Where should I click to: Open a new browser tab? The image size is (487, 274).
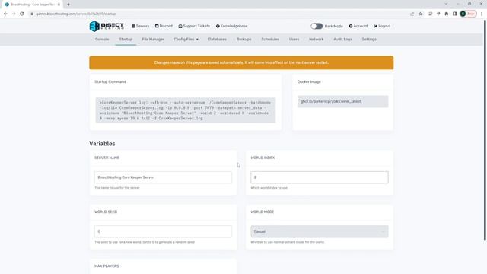coord(68,5)
